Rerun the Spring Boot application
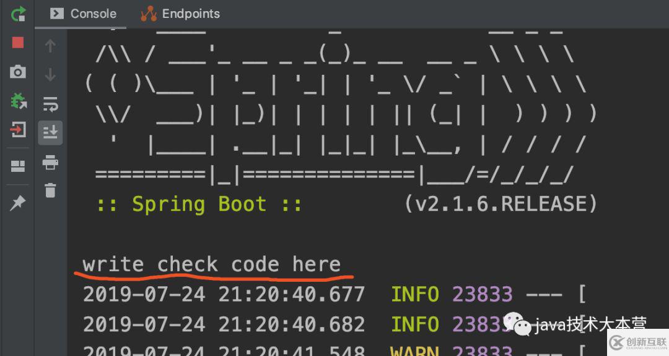 17,14
